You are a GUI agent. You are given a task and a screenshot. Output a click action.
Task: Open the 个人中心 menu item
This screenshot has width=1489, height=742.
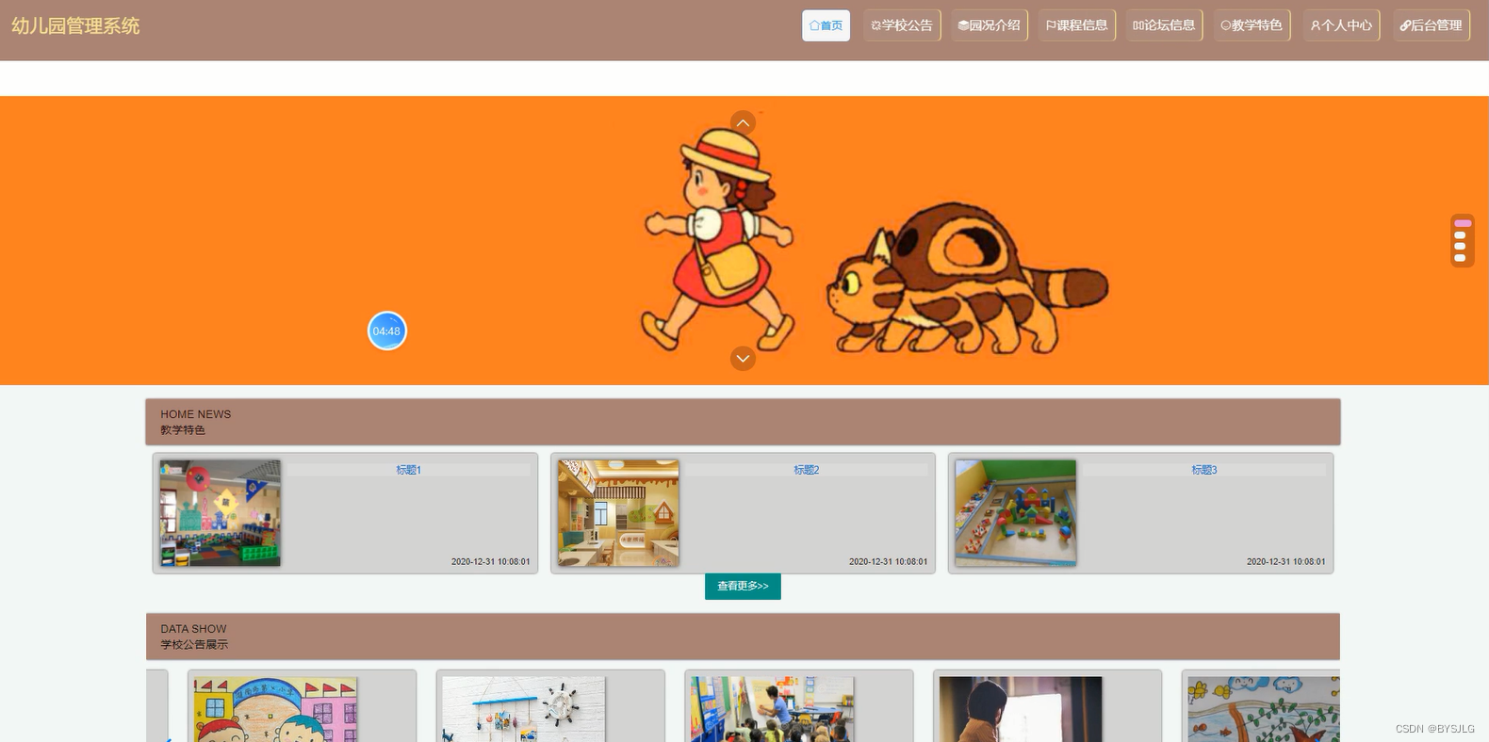1341,25
